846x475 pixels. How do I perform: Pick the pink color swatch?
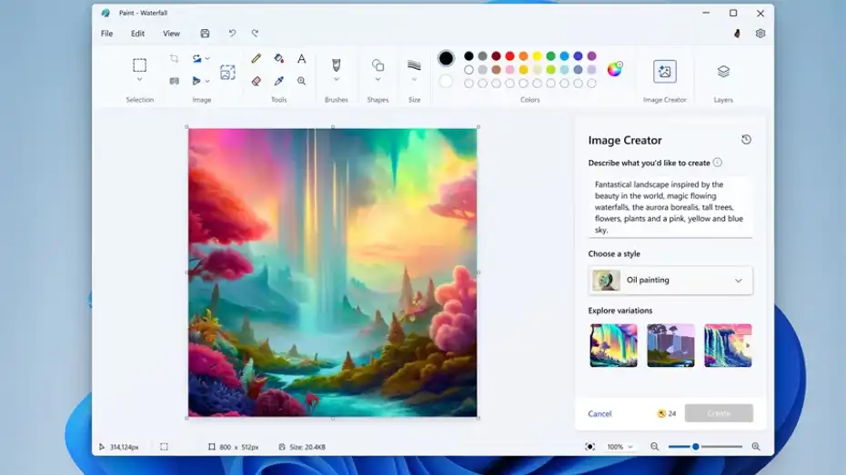(509, 69)
